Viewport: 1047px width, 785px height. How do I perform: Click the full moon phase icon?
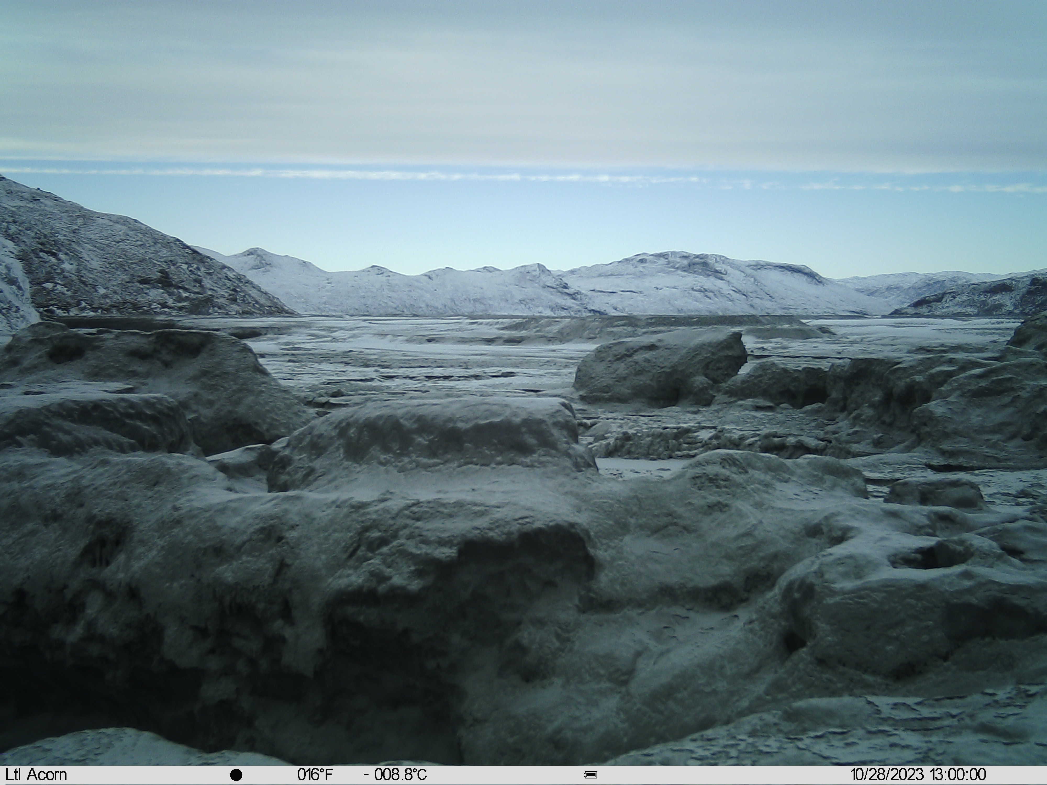point(236,775)
